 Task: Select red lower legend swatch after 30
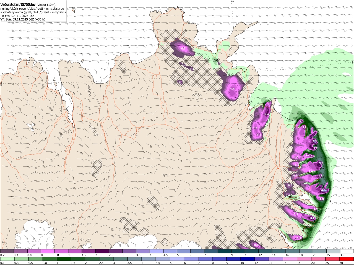(347, 259)
